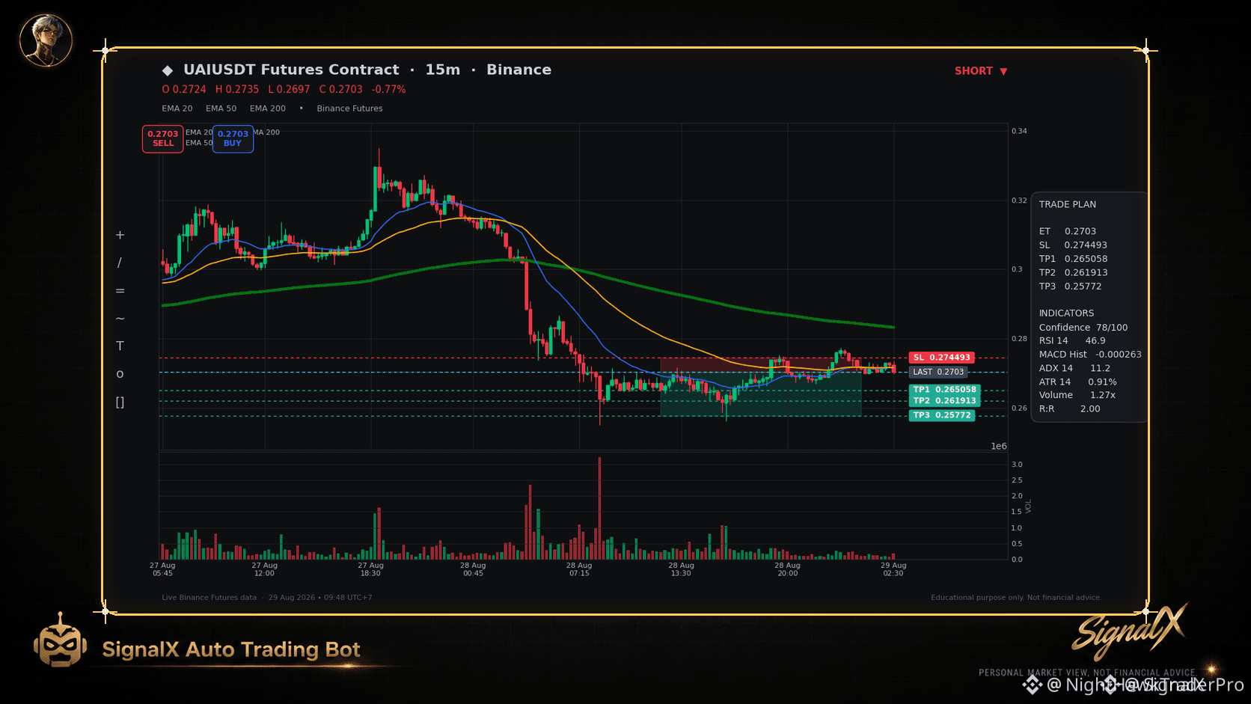Click the -0.77% change value

click(388, 89)
